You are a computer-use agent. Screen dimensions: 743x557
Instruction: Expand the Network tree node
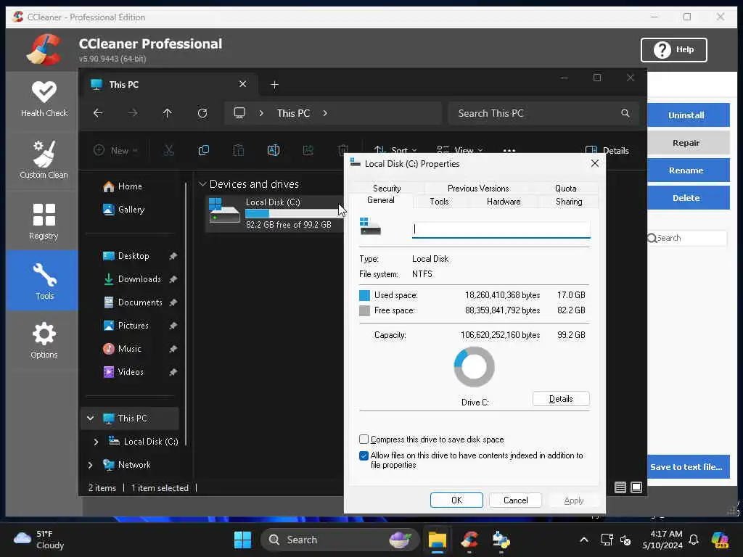90,465
